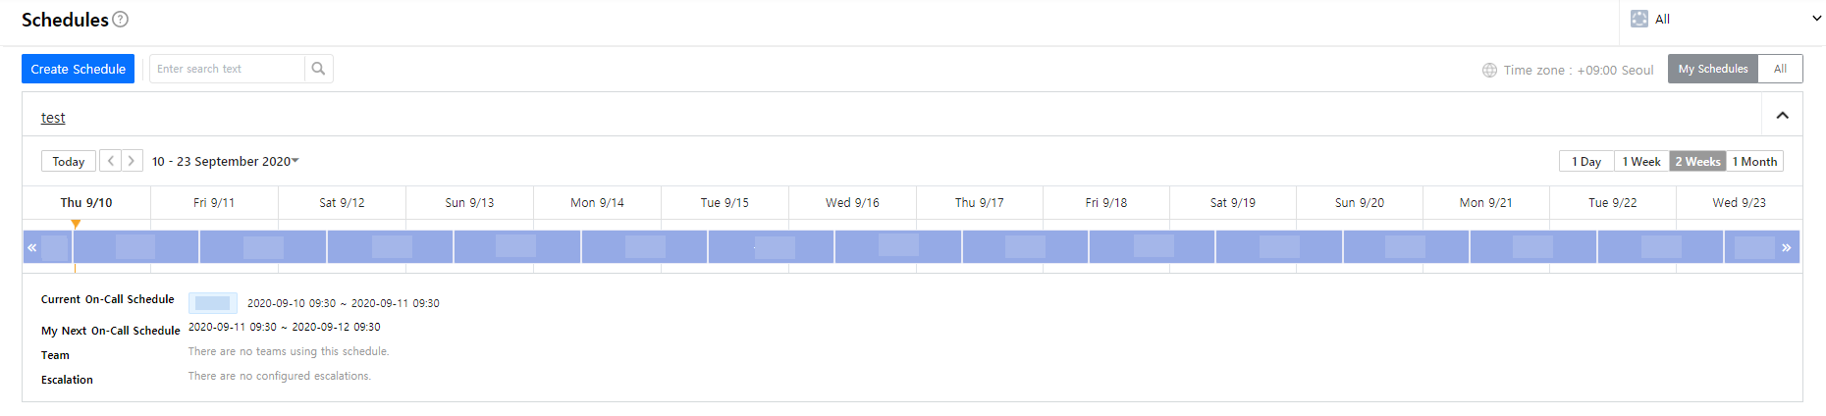Go to previous date range arrow
This screenshot has height=416, width=1826.
(111, 161)
